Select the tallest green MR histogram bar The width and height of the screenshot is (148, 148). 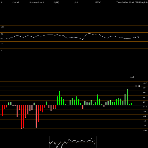(x=127, y=97)
